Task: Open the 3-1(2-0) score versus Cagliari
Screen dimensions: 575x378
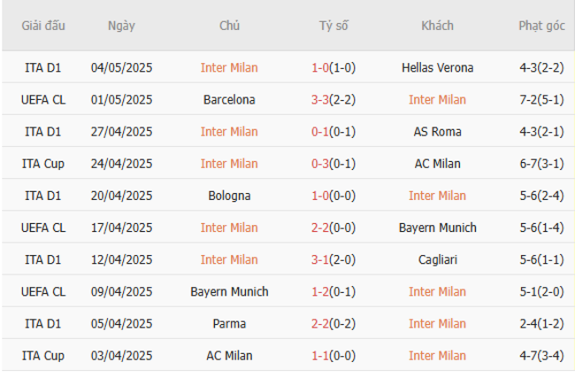Action: click(333, 259)
